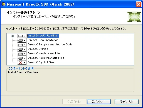The width and height of the screenshot is (143, 108).
Task: Open install-state dropdown for DirectX Samples and Source Code
Action: (22, 45)
